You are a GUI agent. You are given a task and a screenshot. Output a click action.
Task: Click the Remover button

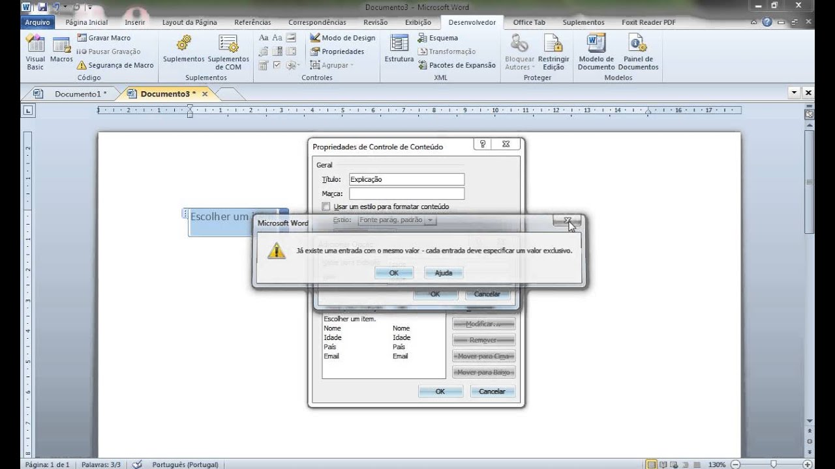coord(483,340)
